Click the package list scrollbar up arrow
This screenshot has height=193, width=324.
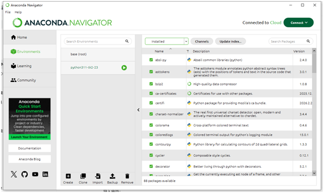(314, 50)
